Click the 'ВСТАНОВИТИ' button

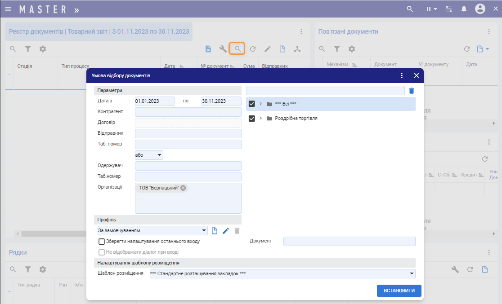point(399,291)
